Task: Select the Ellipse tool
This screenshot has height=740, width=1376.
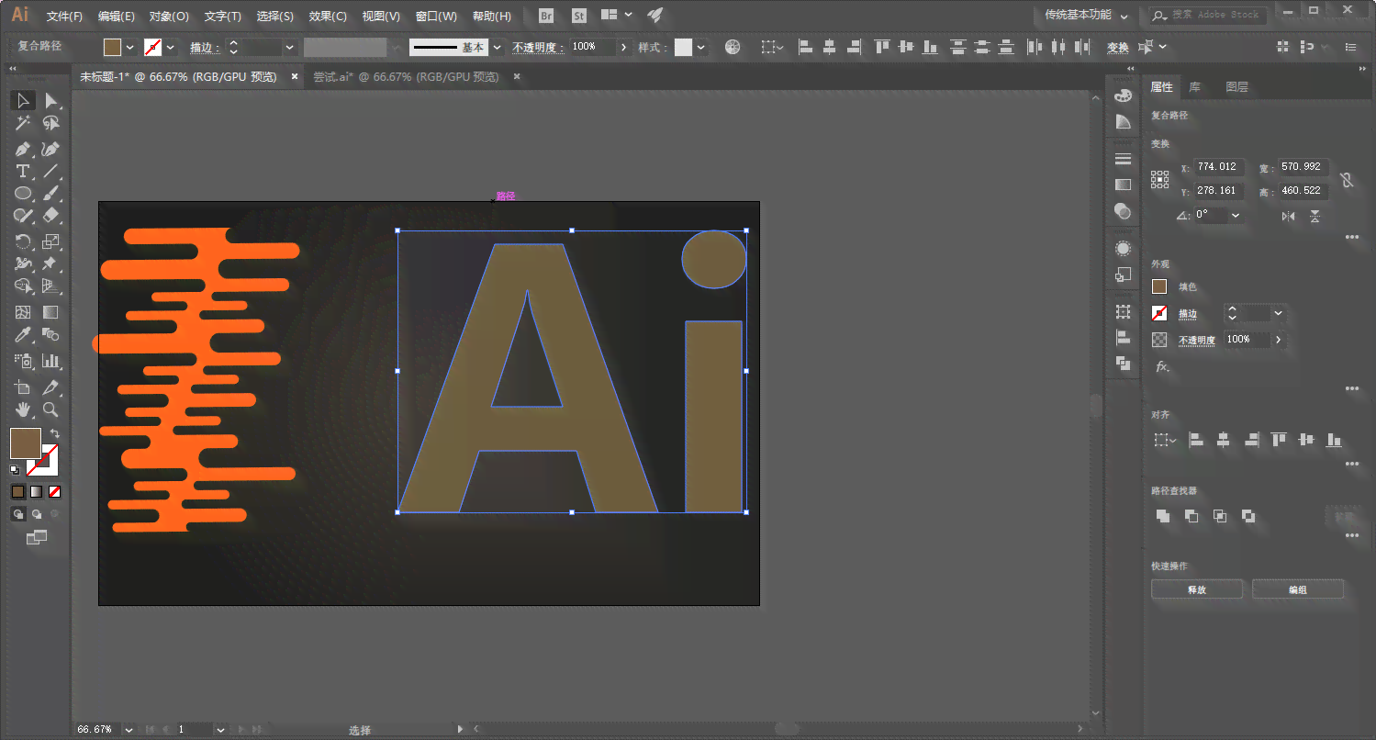Action: (x=23, y=194)
